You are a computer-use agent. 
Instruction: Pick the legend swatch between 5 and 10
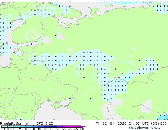pos(29,127)
